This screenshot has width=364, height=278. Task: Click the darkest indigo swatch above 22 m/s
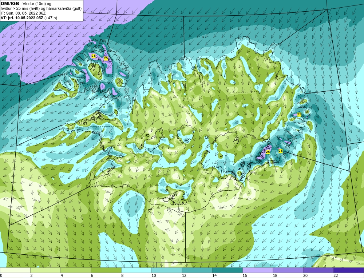[349, 270]
